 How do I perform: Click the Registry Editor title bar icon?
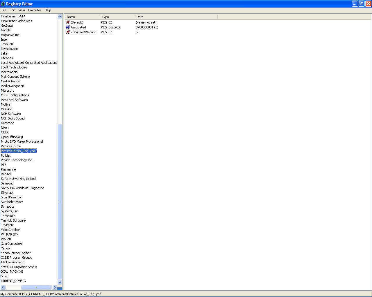pyautogui.click(x=3, y=4)
